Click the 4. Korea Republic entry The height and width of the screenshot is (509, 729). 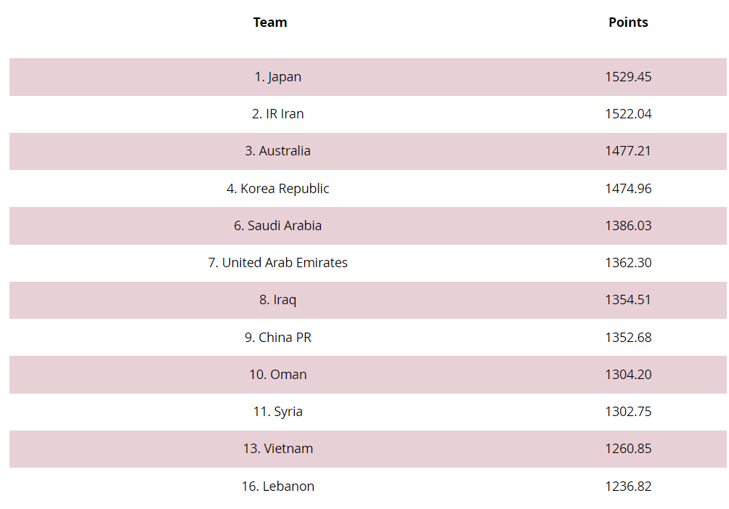pos(277,189)
